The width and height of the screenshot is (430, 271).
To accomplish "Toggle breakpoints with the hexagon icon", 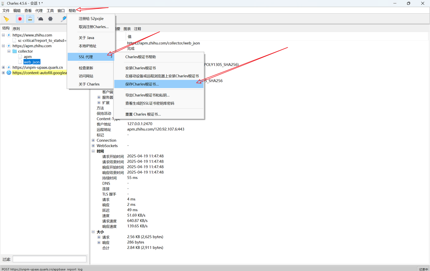I will [x=50, y=19].
